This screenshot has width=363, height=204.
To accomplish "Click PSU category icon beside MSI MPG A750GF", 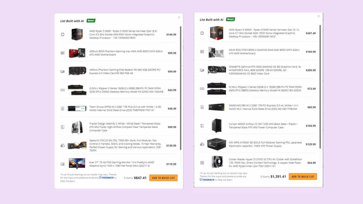I will click(x=202, y=144).
